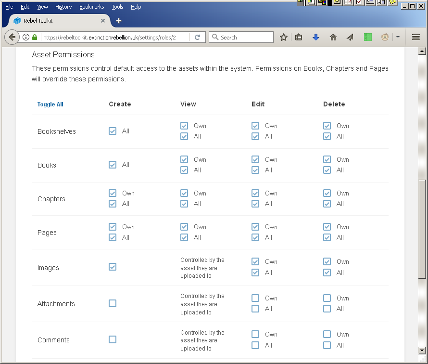Toggle Images Edit All checkbox

(255, 273)
